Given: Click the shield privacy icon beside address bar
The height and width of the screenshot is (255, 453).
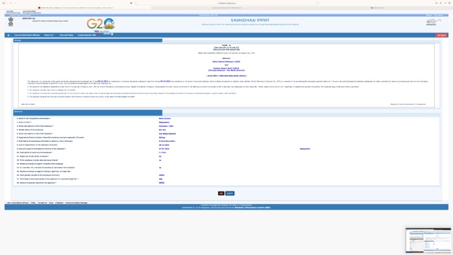Looking at the screenshot, I should pyautogui.click(x=131, y=3).
